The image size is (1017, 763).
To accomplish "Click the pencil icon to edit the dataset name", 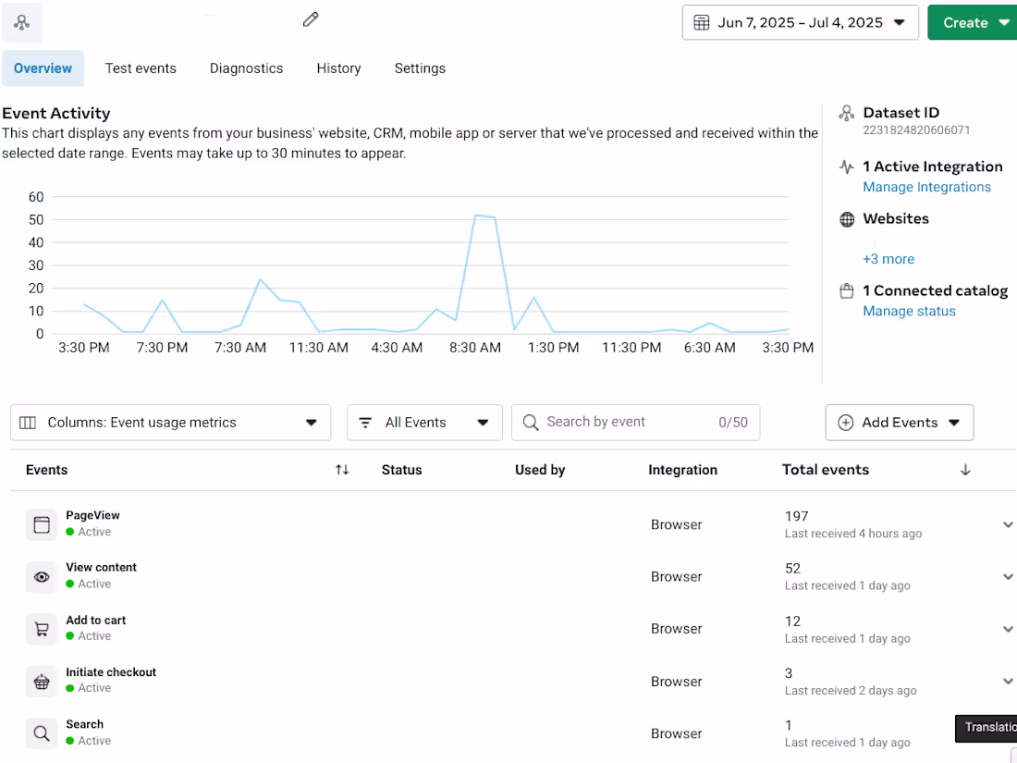I will [310, 19].
